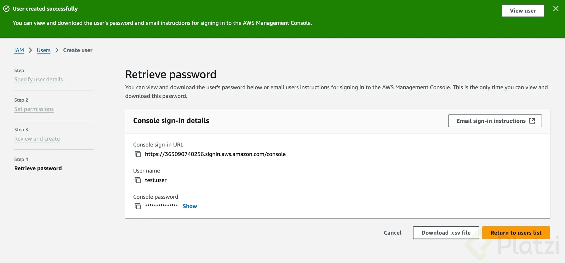Open the Review and create step
Screen dimensions: 565x263
37,139
